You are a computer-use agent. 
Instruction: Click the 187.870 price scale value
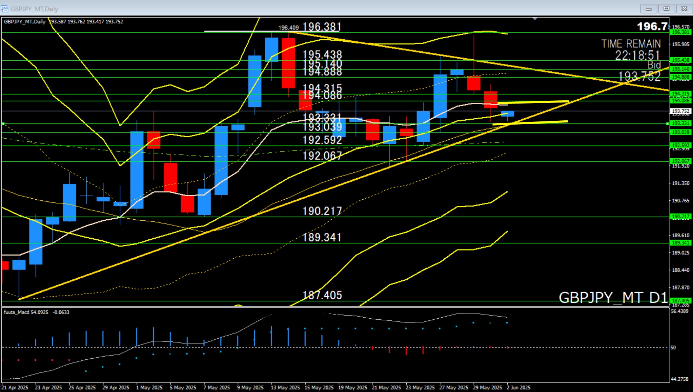pyautogui.click(x=680, y=287)
